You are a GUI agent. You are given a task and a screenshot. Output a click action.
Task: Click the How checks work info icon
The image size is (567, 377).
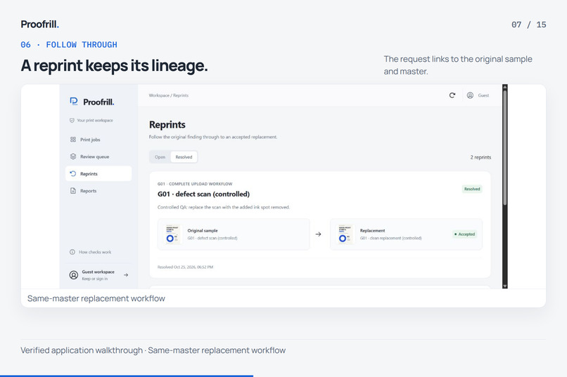(72, 252)
